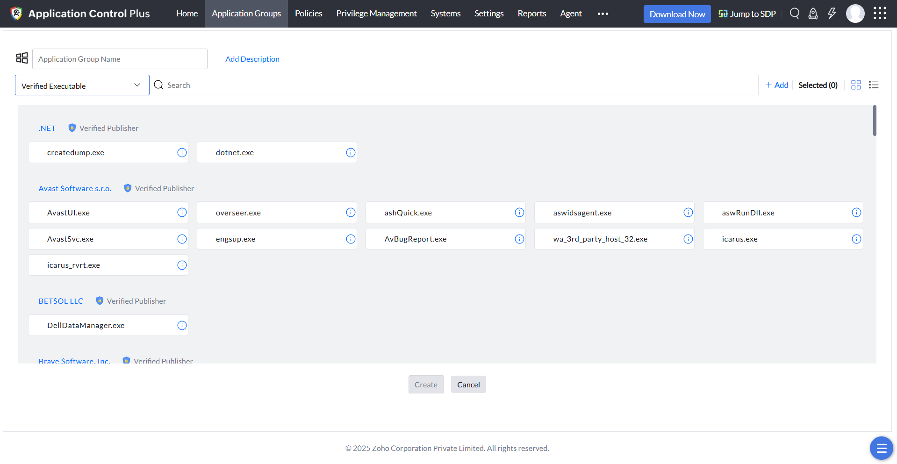Select ashQuick.exe card

tap(445, 213)
